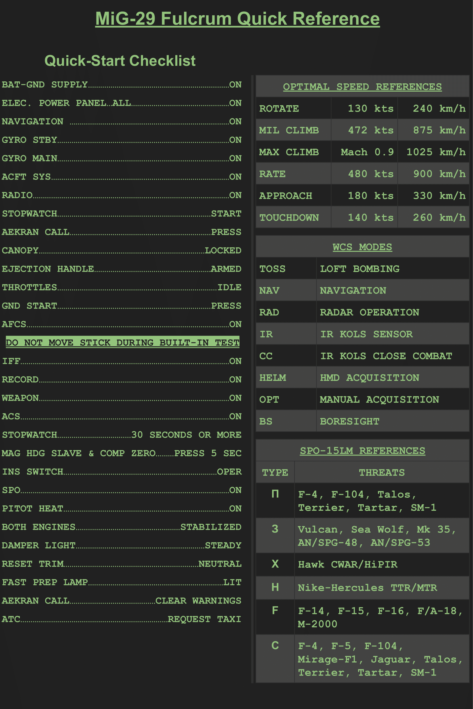Toggle the EJECTION HANDLE ARMED entry
The width and height of the screenshot is (473, 709).
click(x=121, y=269)
